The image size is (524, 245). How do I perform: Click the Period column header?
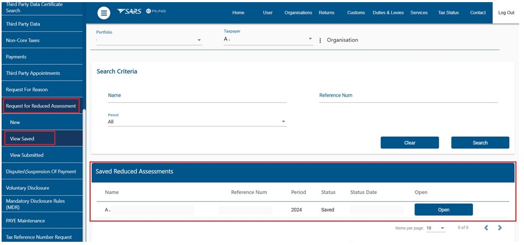tap(299, 192)
